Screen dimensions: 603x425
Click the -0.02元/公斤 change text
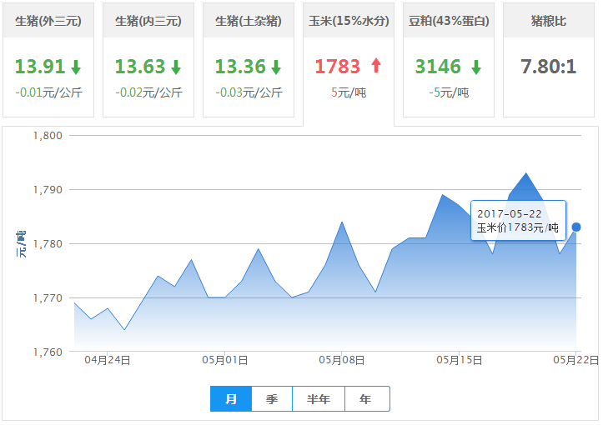click(148, 92)
